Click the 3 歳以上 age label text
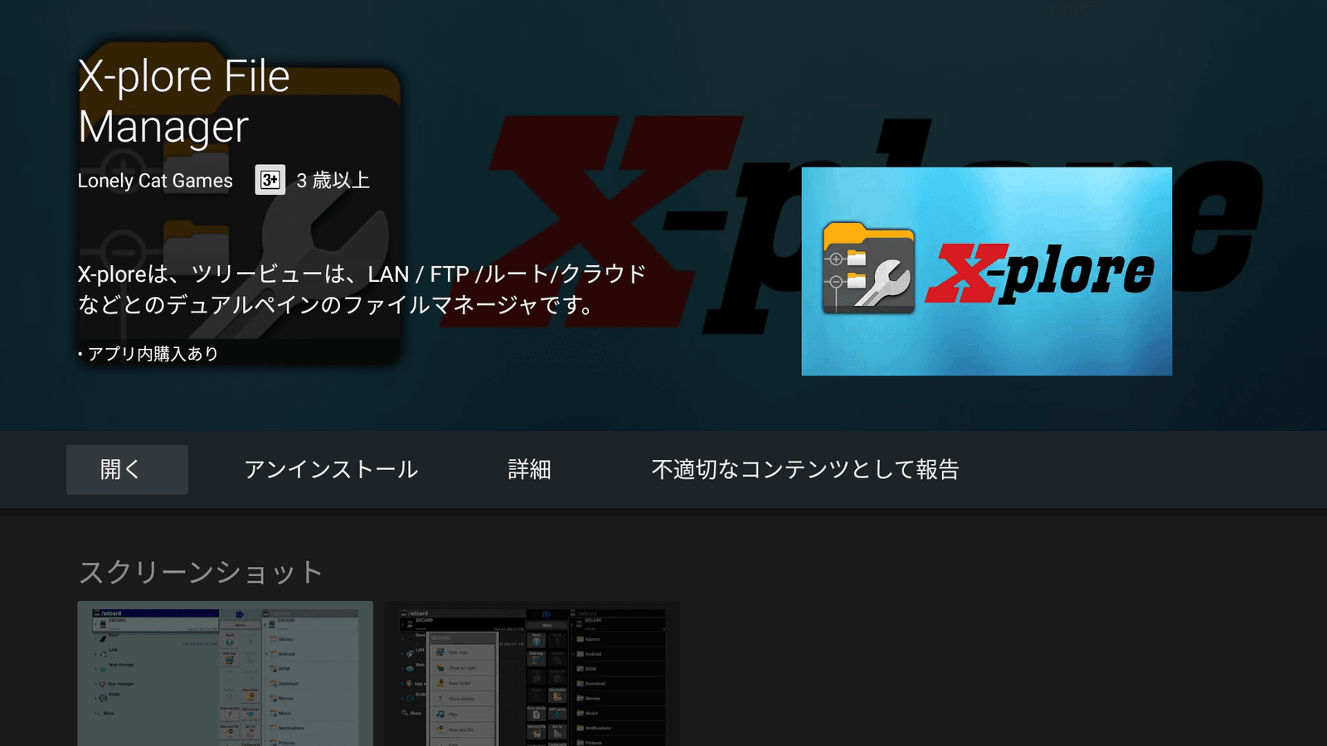1327x746 pixels. click(333, 181)
